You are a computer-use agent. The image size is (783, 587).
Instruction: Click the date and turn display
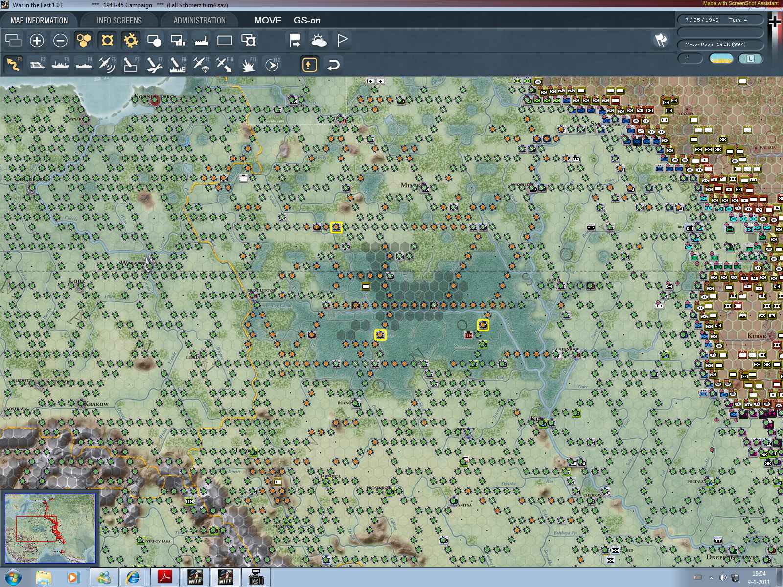click(x=720, y=20)
